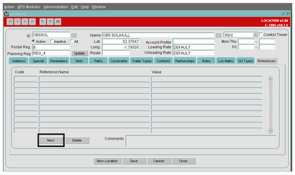Open the MTS Modules menu
This screenshot has width=295, height=175.
coord(29,7)
